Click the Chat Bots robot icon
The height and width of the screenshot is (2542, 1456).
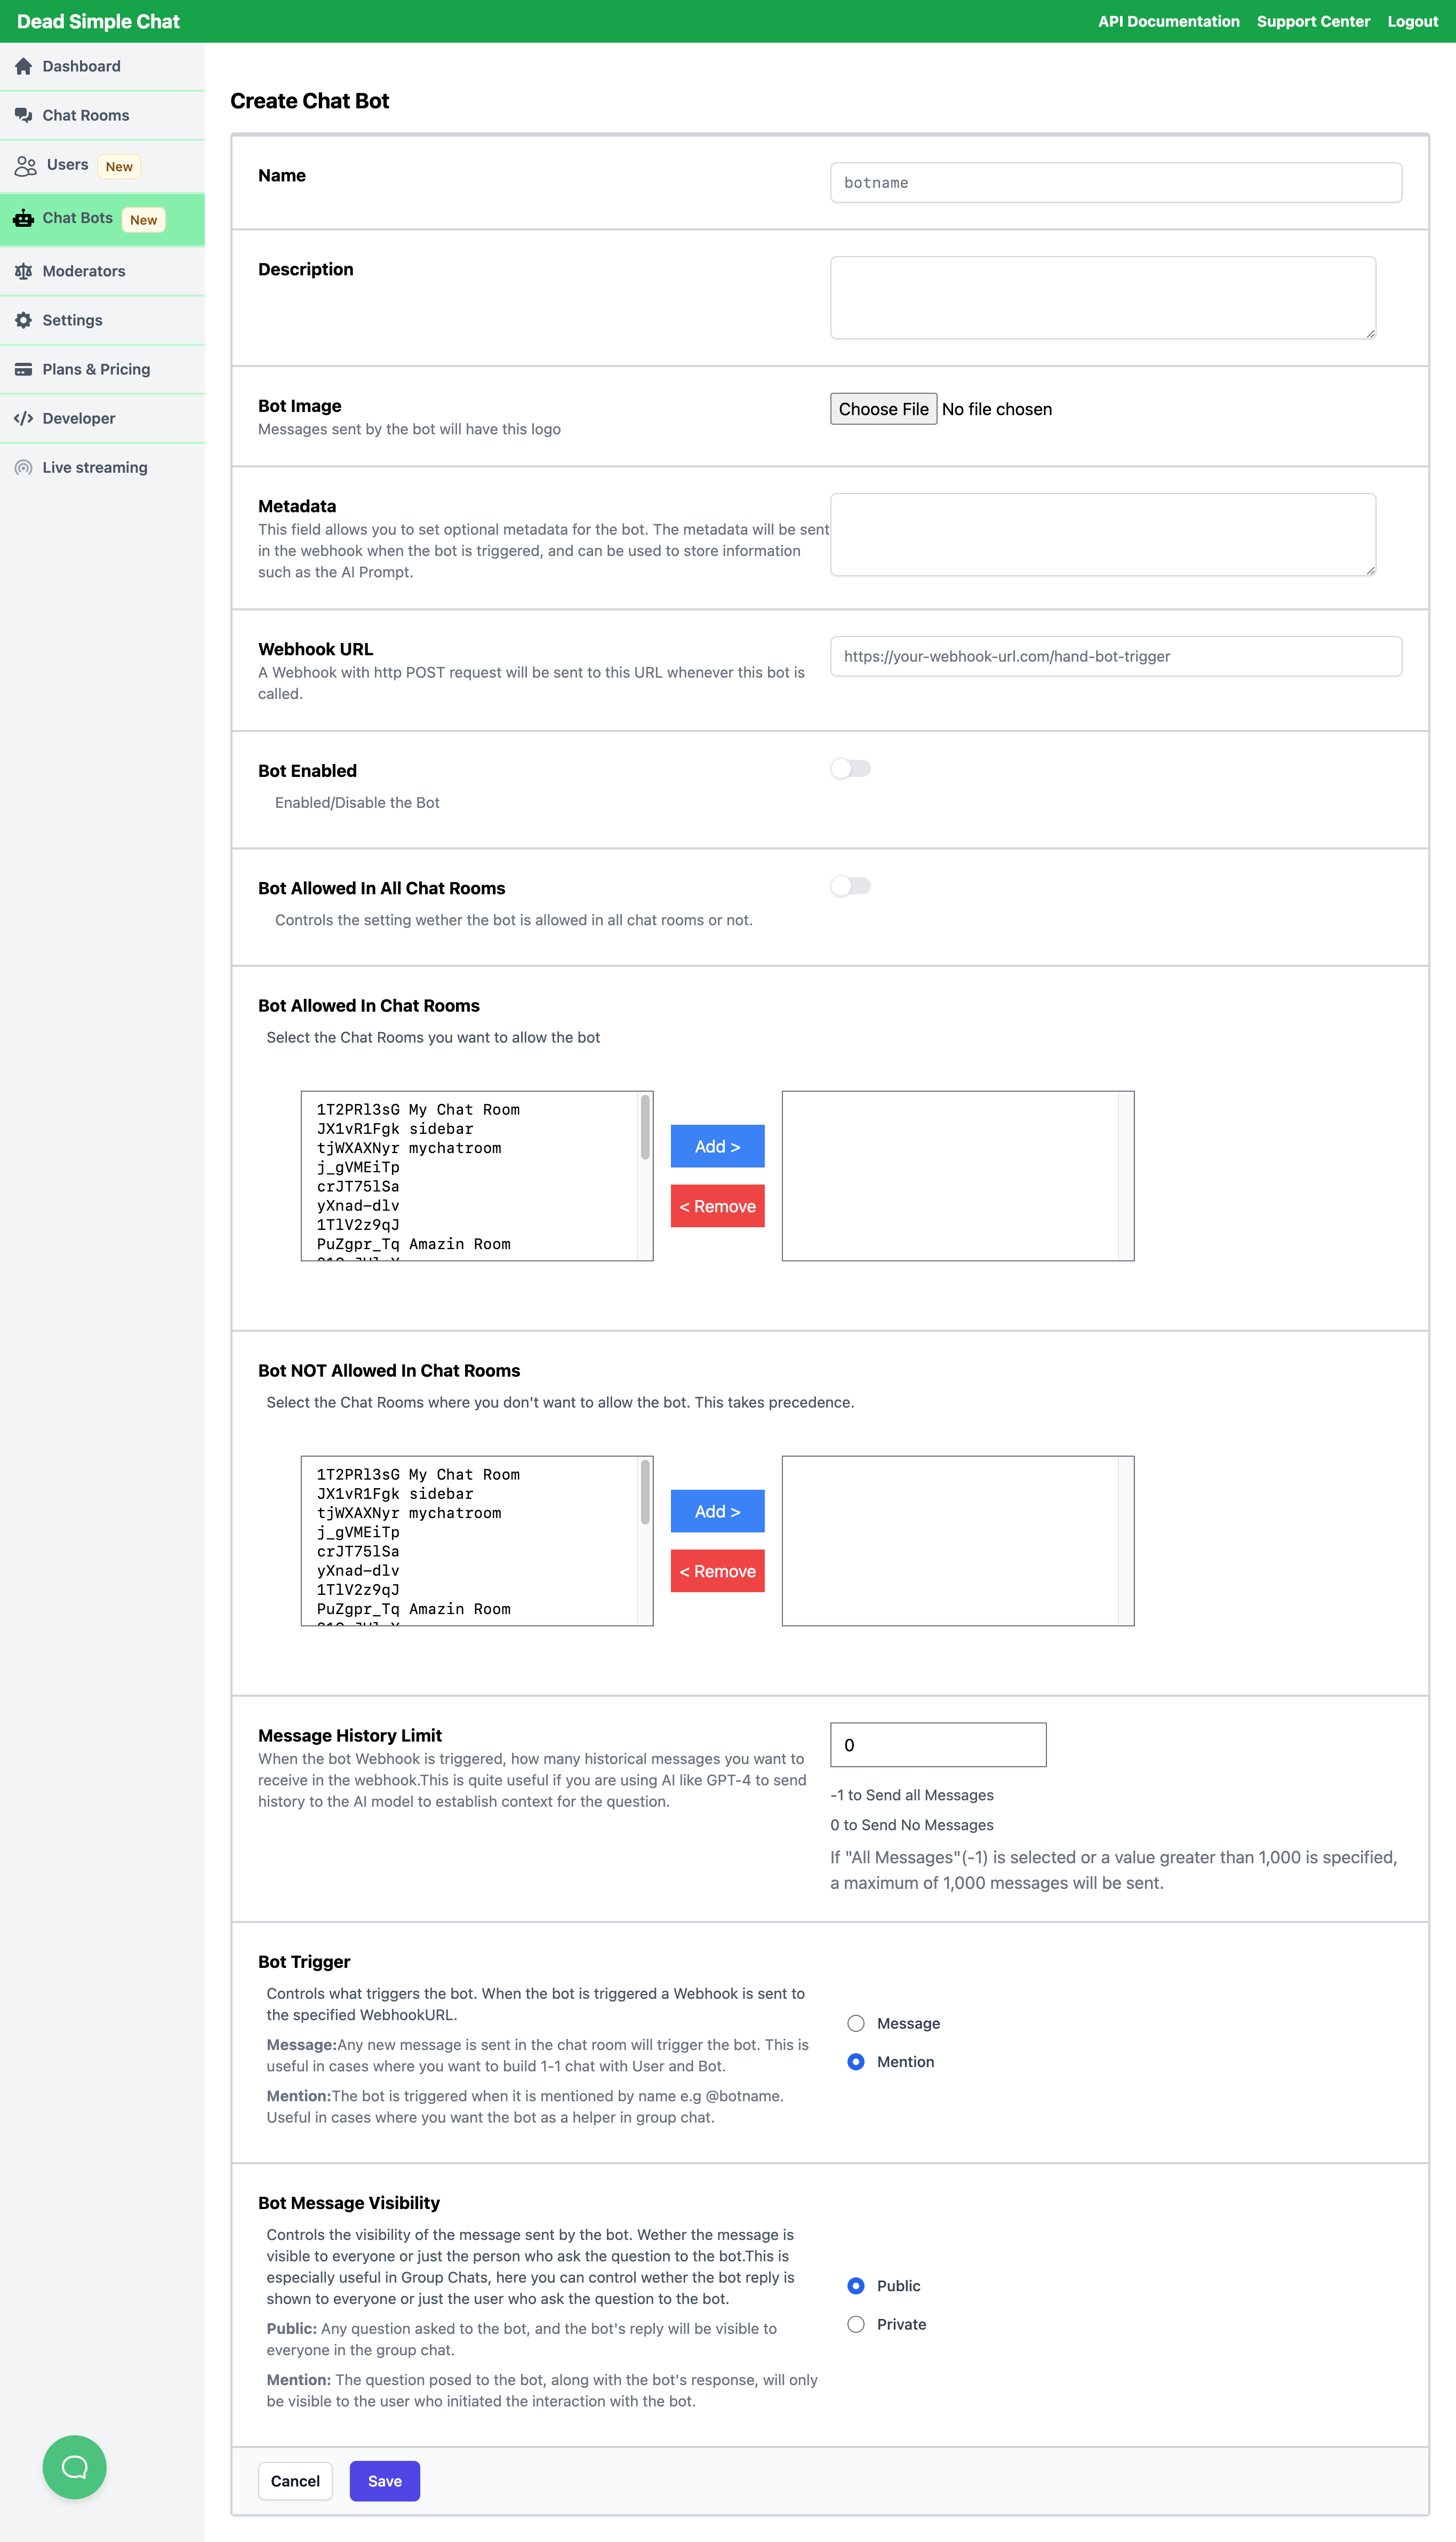pos(23,218)
